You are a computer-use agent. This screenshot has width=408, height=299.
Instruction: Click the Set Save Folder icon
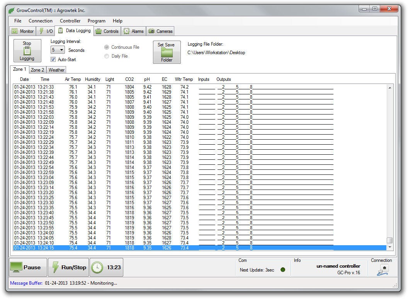(167, 53)
